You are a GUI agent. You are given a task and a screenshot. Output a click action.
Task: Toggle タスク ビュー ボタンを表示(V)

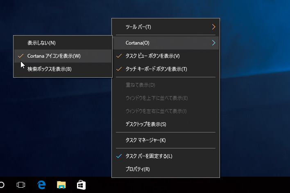click(x=166, y=56)
